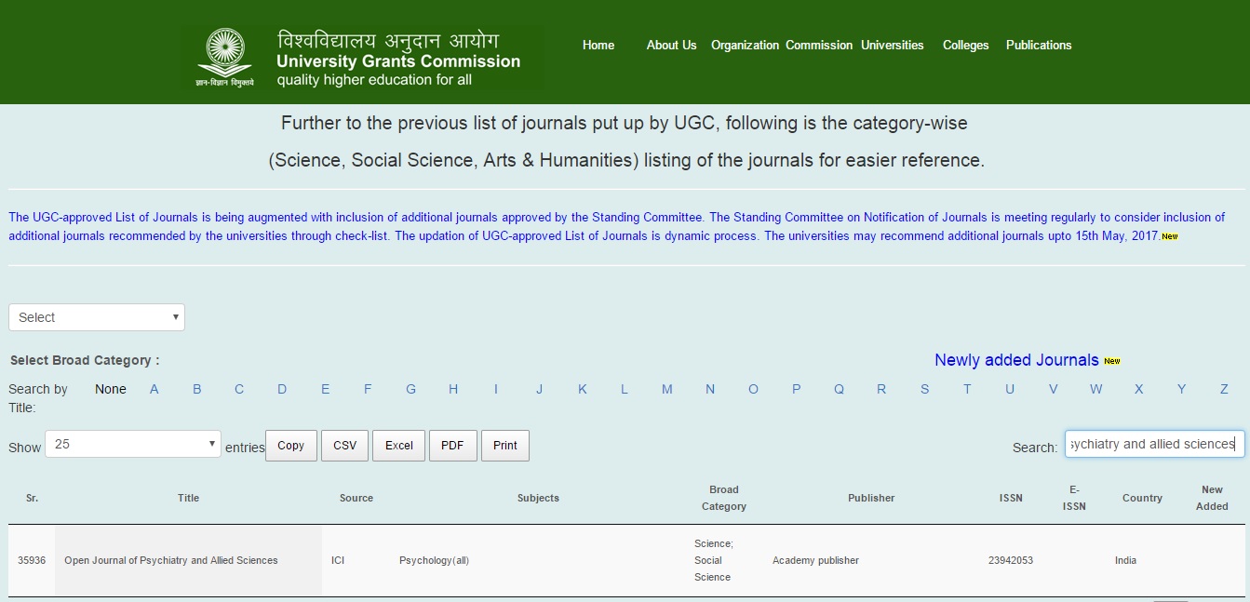Export table using Excel button

(398, 446)
